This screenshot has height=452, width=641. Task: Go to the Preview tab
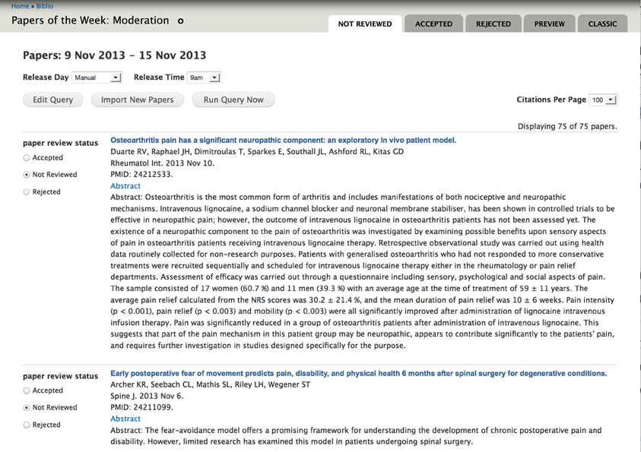click(x=550, y=24)
